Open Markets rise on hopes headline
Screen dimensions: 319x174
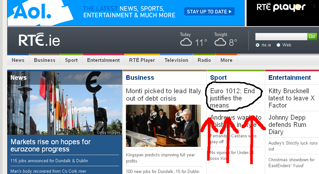pos(51,146)
